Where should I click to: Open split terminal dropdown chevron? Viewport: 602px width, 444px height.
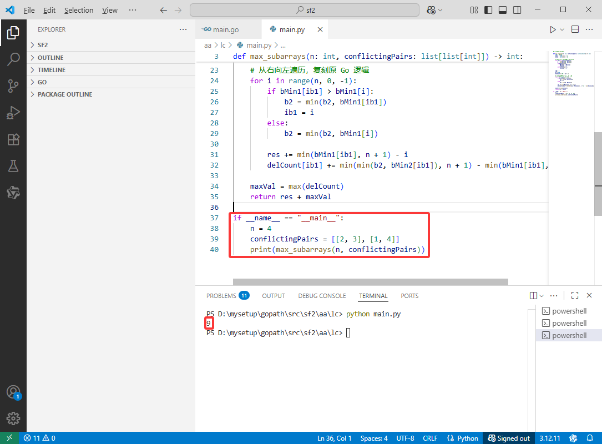542,295
